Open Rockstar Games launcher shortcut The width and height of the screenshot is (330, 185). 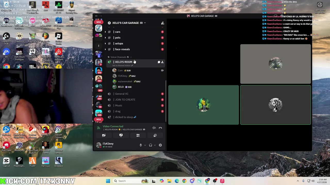pos(59,148)
